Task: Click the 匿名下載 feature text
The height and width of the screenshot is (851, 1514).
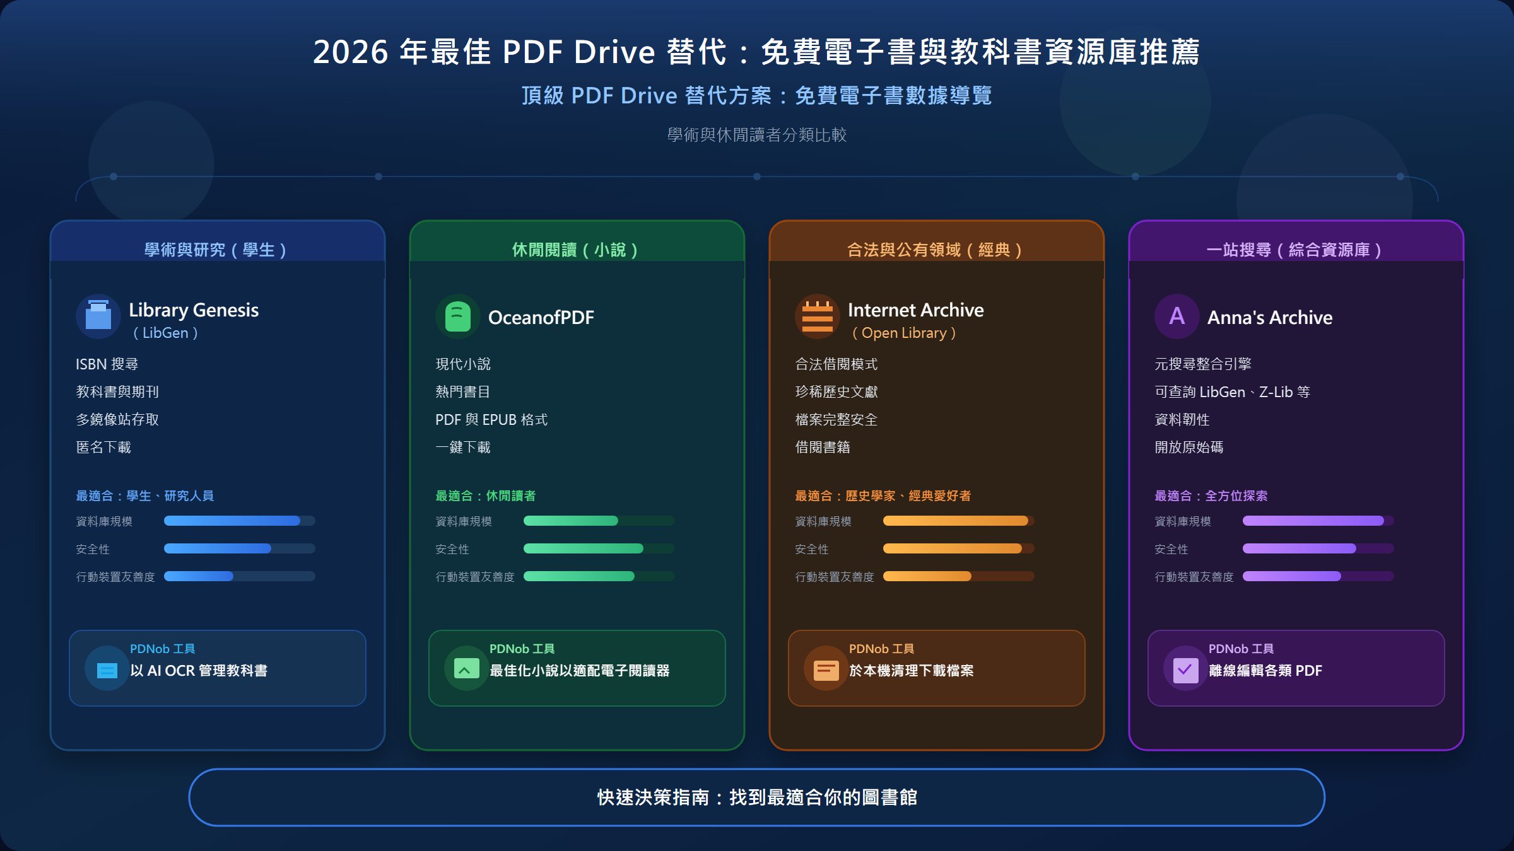Action: coord(103,448)
